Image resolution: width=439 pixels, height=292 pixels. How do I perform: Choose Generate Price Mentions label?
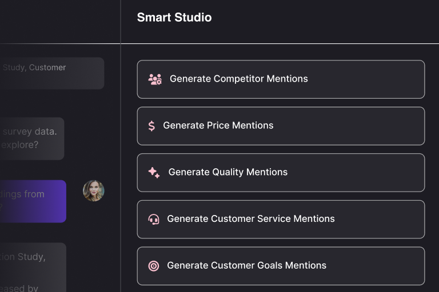[x=218, y=125]
